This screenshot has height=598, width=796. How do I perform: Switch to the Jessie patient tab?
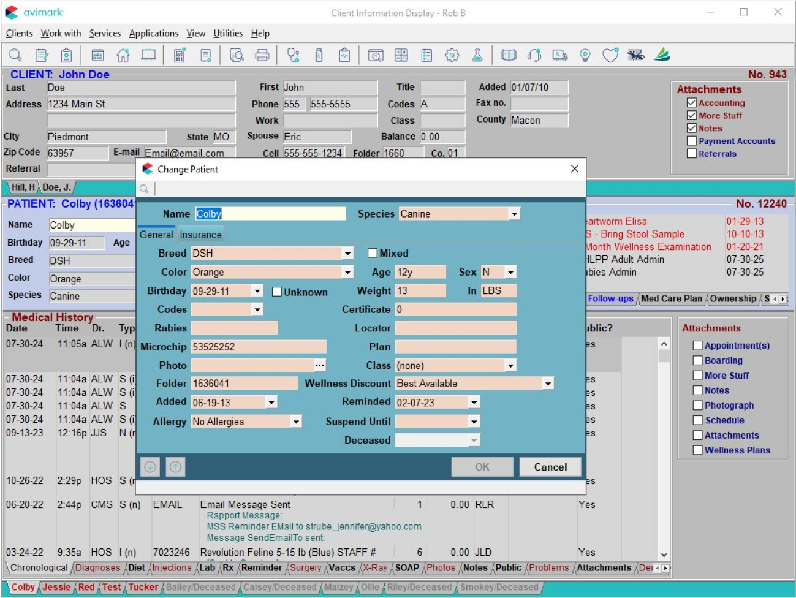click(x=56, y=587)
